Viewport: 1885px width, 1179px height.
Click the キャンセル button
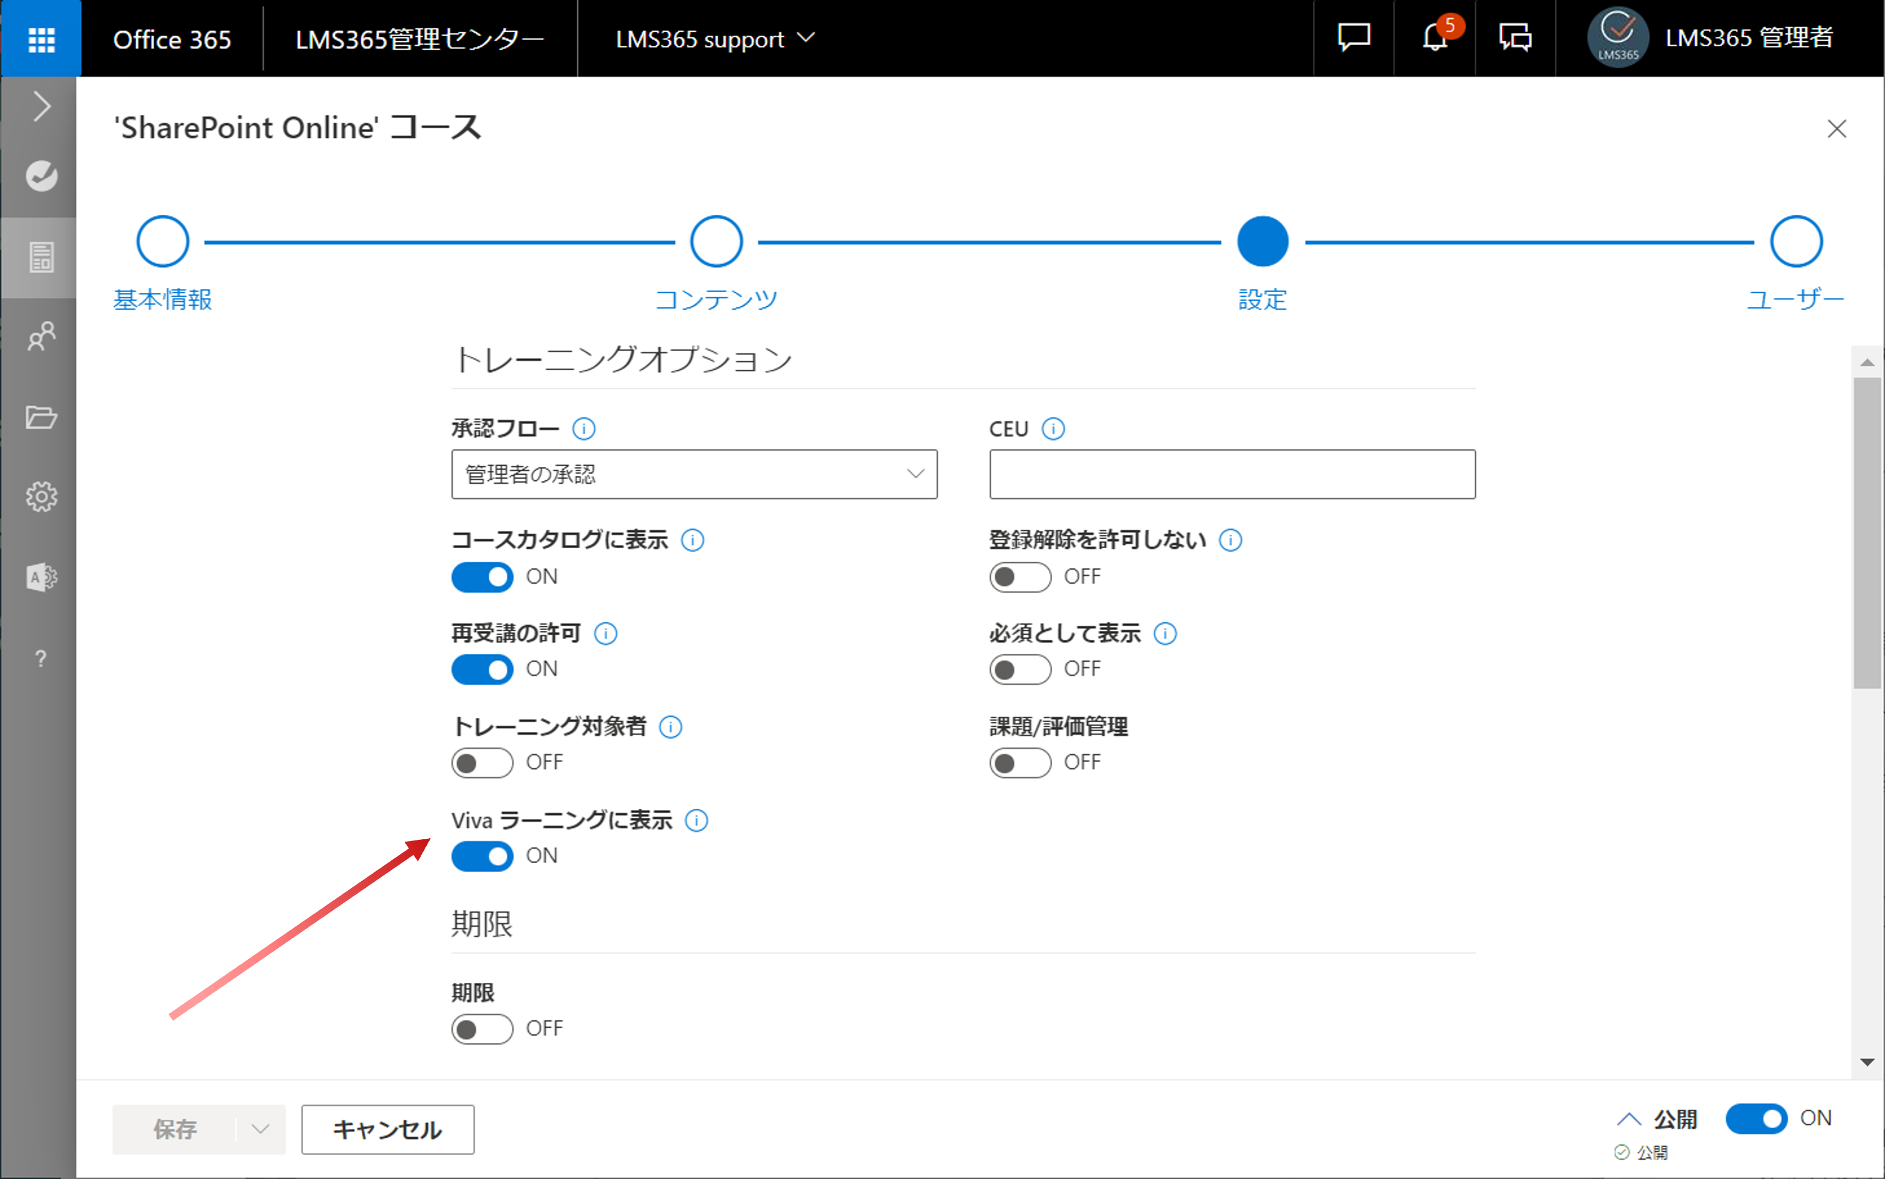coord(388,1129)
